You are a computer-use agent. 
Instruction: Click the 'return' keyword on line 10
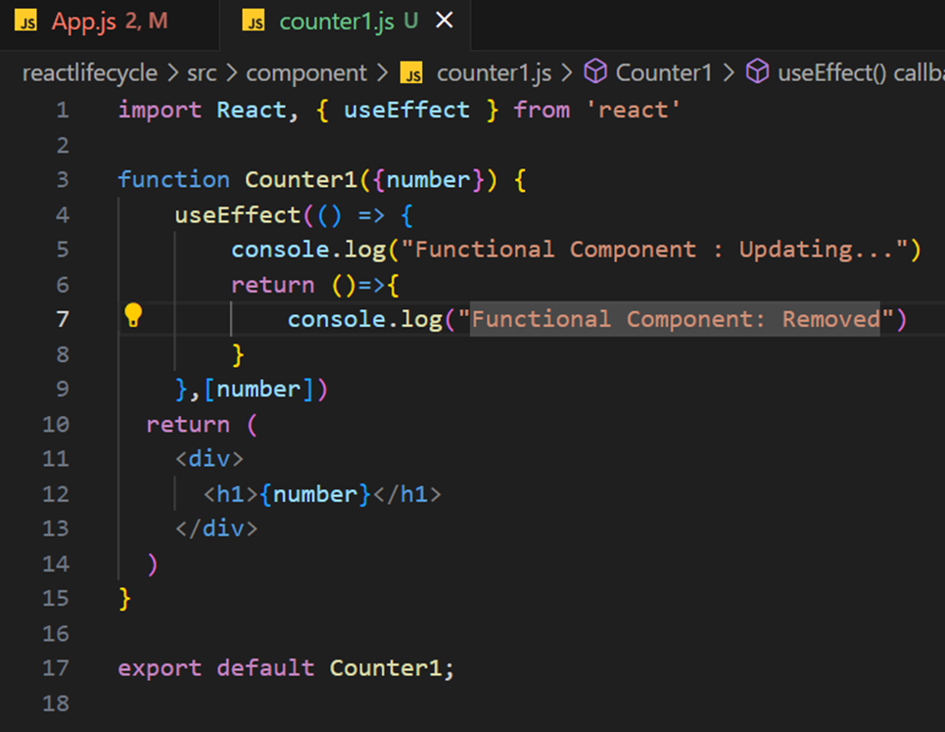pyautogui.click(x=187, y=425)
